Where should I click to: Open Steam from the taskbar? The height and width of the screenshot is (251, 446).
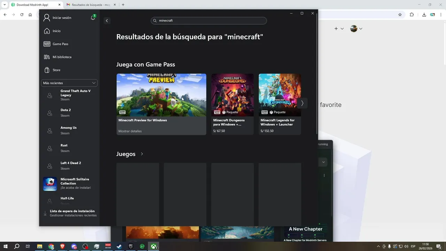pos(119,246)
